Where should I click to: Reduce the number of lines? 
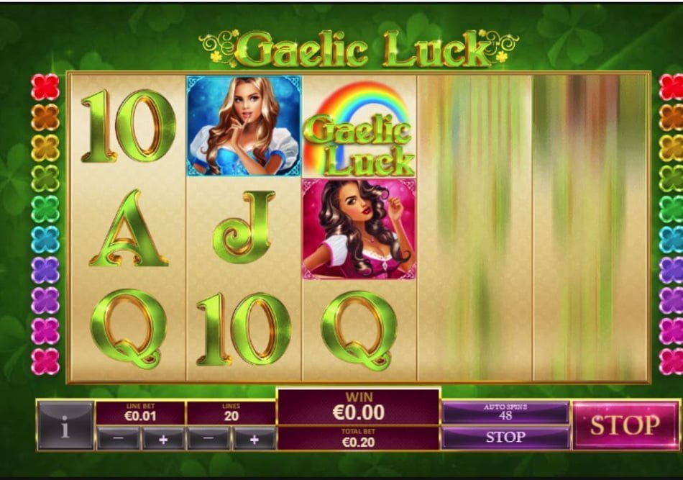208,438
